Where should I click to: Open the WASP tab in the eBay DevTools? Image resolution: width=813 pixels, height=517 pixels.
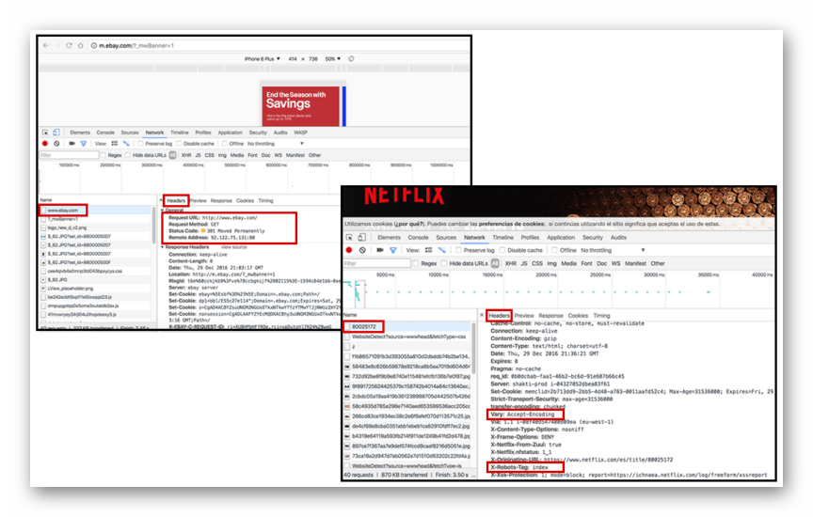(x=301, y=133)
